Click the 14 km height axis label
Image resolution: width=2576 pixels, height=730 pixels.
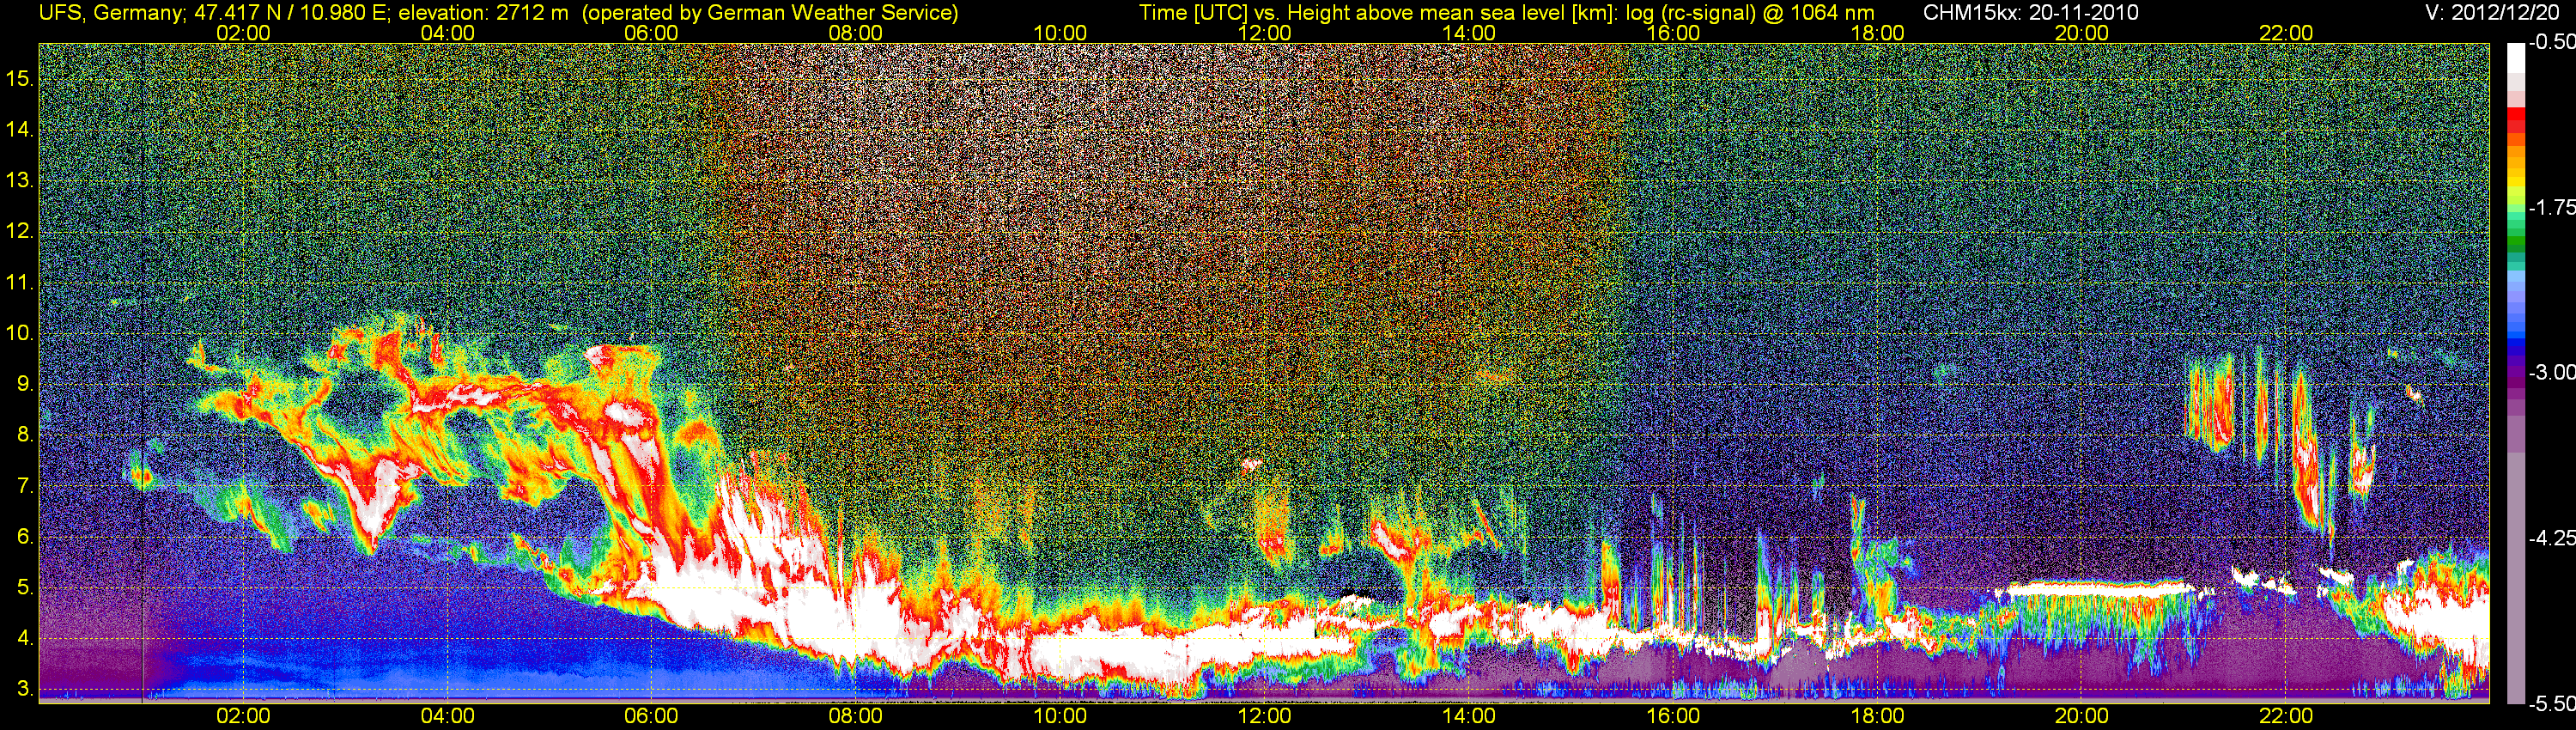[x=19, y=129]
